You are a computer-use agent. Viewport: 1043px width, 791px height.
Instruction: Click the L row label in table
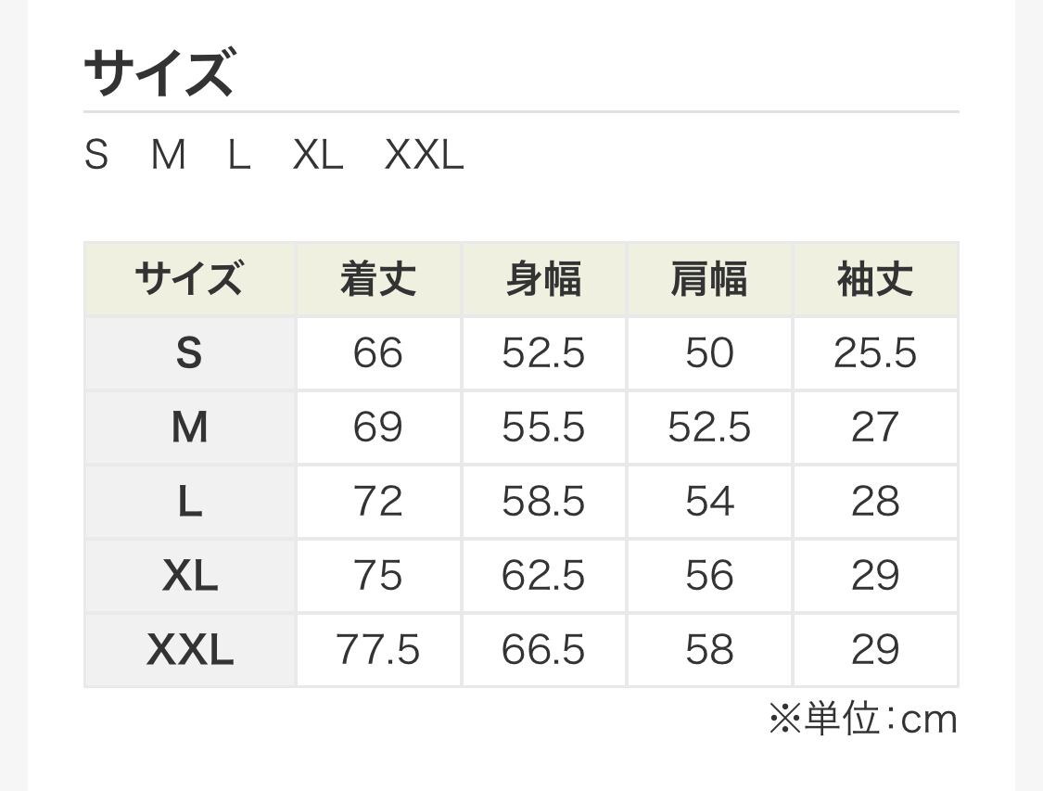tap(189, 502)
